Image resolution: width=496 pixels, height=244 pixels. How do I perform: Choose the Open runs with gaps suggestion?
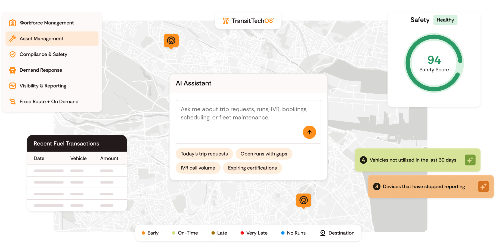pyautogui.click(x=264, y=154)
